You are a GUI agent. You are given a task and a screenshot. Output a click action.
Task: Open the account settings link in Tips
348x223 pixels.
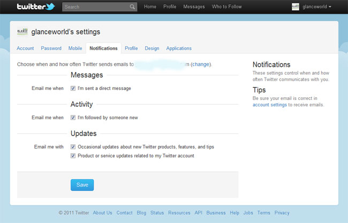point(270,105)
